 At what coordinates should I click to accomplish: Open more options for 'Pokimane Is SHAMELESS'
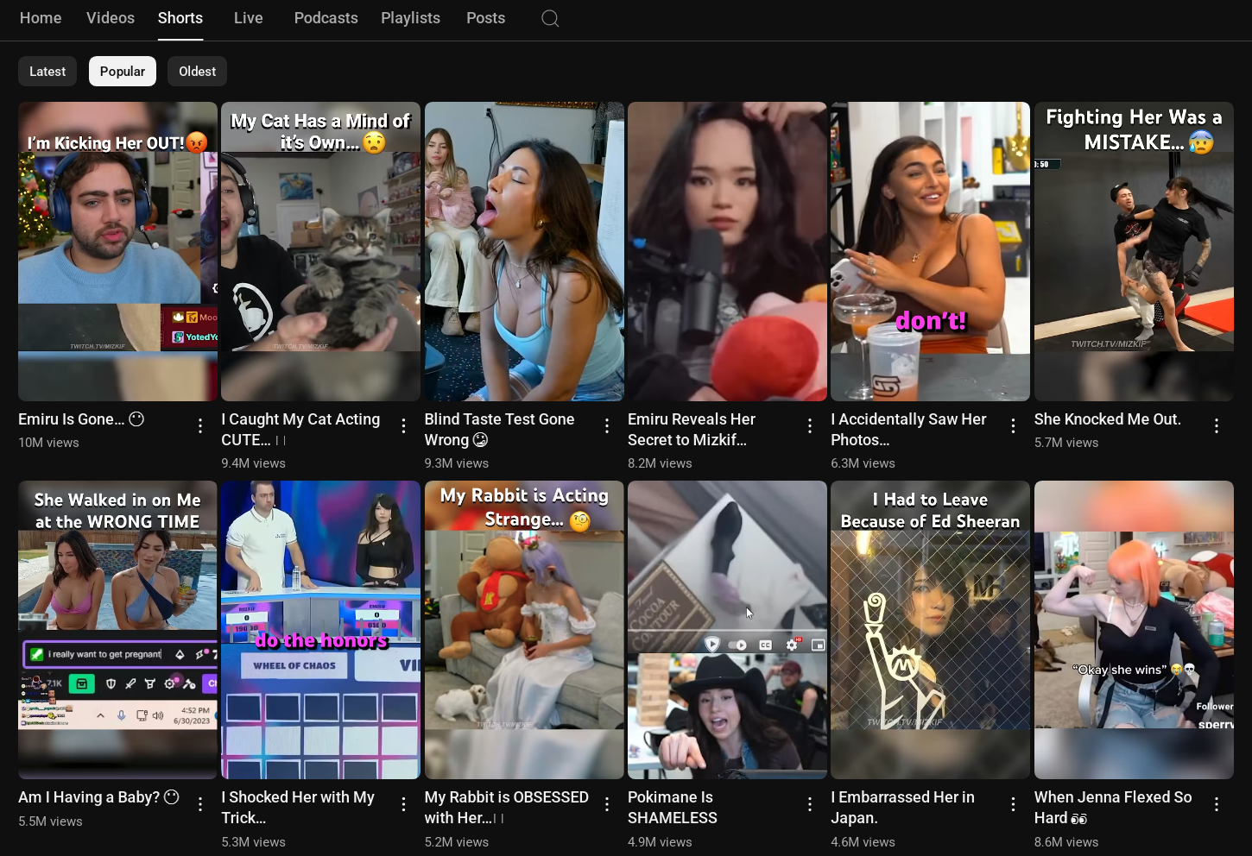810,804
